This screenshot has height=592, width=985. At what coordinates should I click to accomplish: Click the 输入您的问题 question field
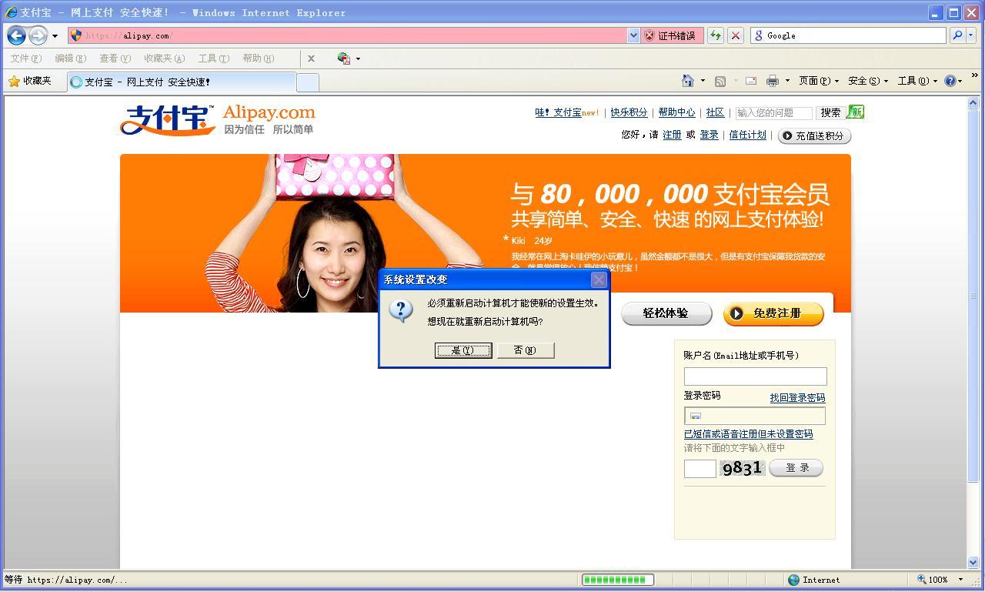[773, 113]
